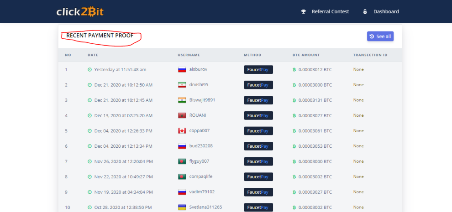Click the USERNAME column header
Screen dimensions: 452x212
click(x=189, y=55)
